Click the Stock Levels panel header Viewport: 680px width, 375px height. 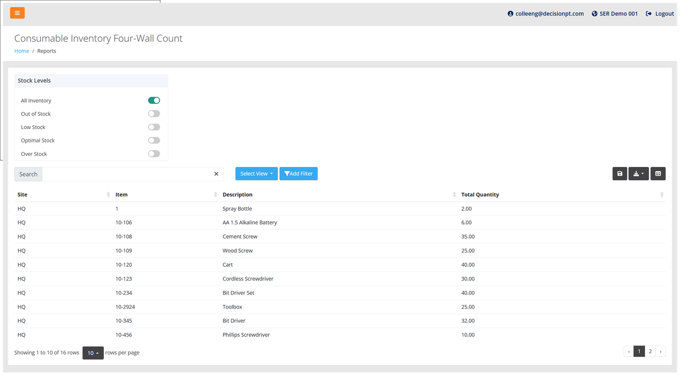(91, 81)
